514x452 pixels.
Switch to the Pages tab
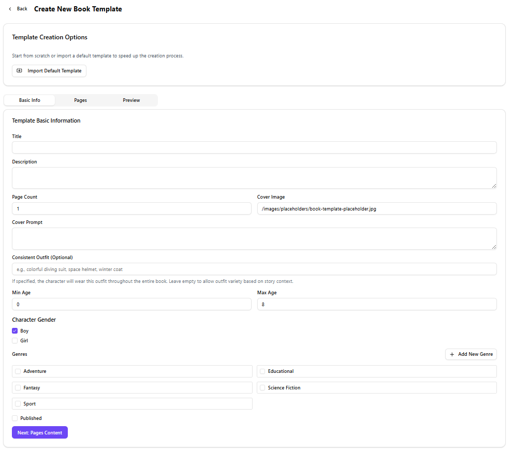pos(80,100)
